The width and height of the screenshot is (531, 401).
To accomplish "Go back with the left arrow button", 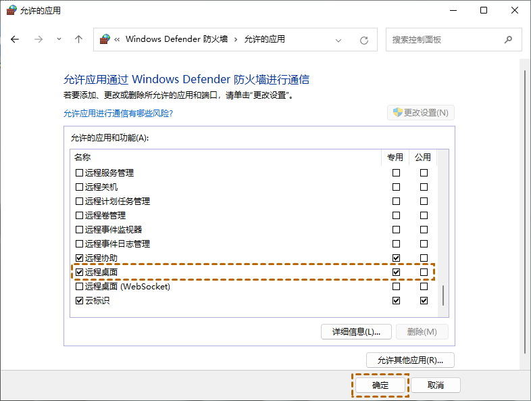I will 15,39.
